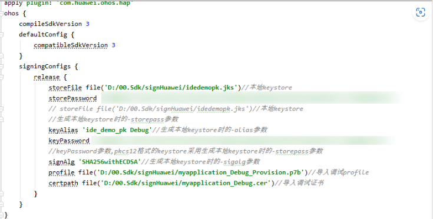
Task: Click the commented-out storeFile line
Action: coord(176,109)
